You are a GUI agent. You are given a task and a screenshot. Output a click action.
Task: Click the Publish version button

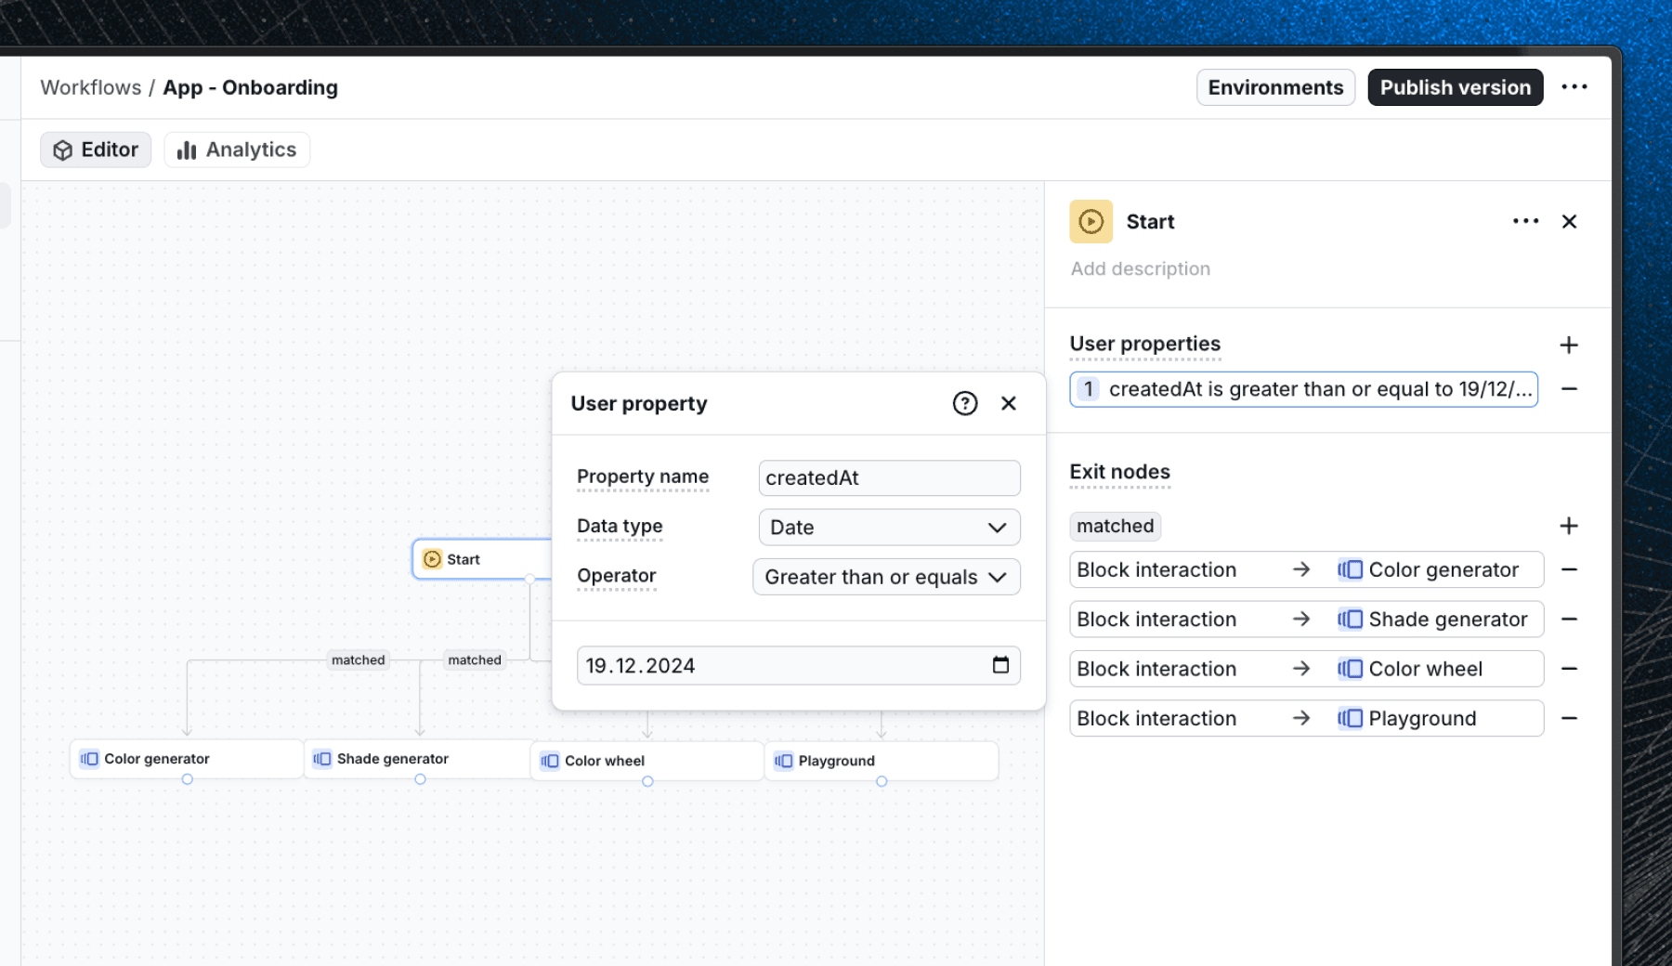pyautogui.click(x=1455, y=87)
